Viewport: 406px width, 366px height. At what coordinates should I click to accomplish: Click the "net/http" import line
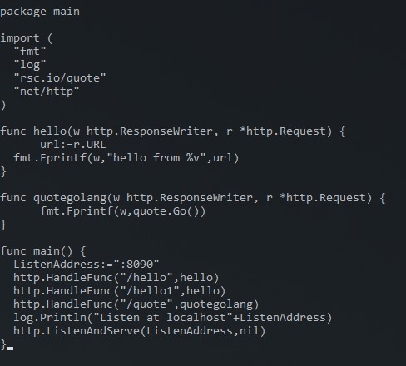click(47, 91)
